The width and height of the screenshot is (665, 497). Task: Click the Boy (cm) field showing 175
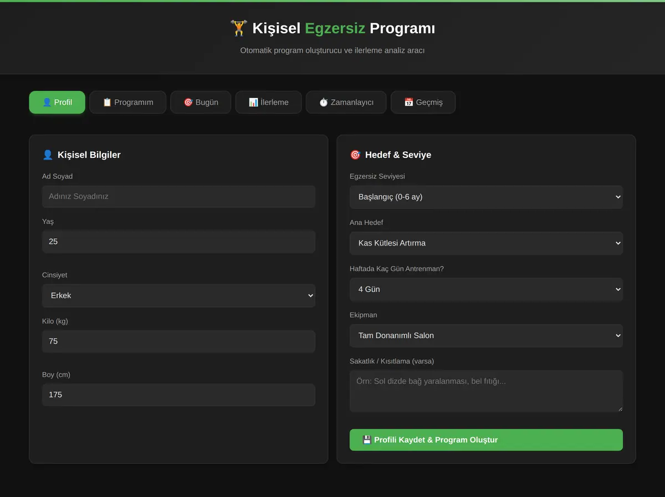click(x=178, y=395)
